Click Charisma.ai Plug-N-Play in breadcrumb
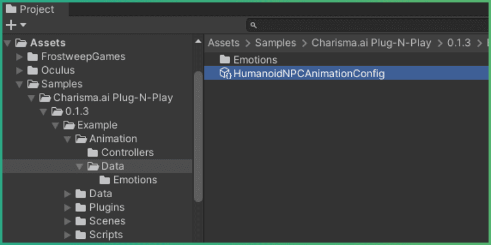 [371, 43]
